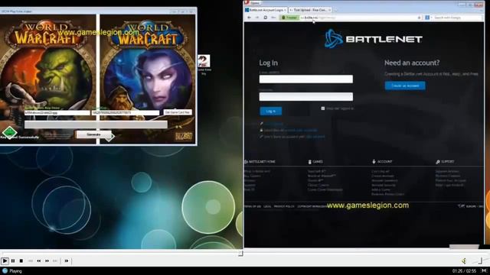Open the Support footer section link
This screenshot has width=490, height=275.
[445, 162]
